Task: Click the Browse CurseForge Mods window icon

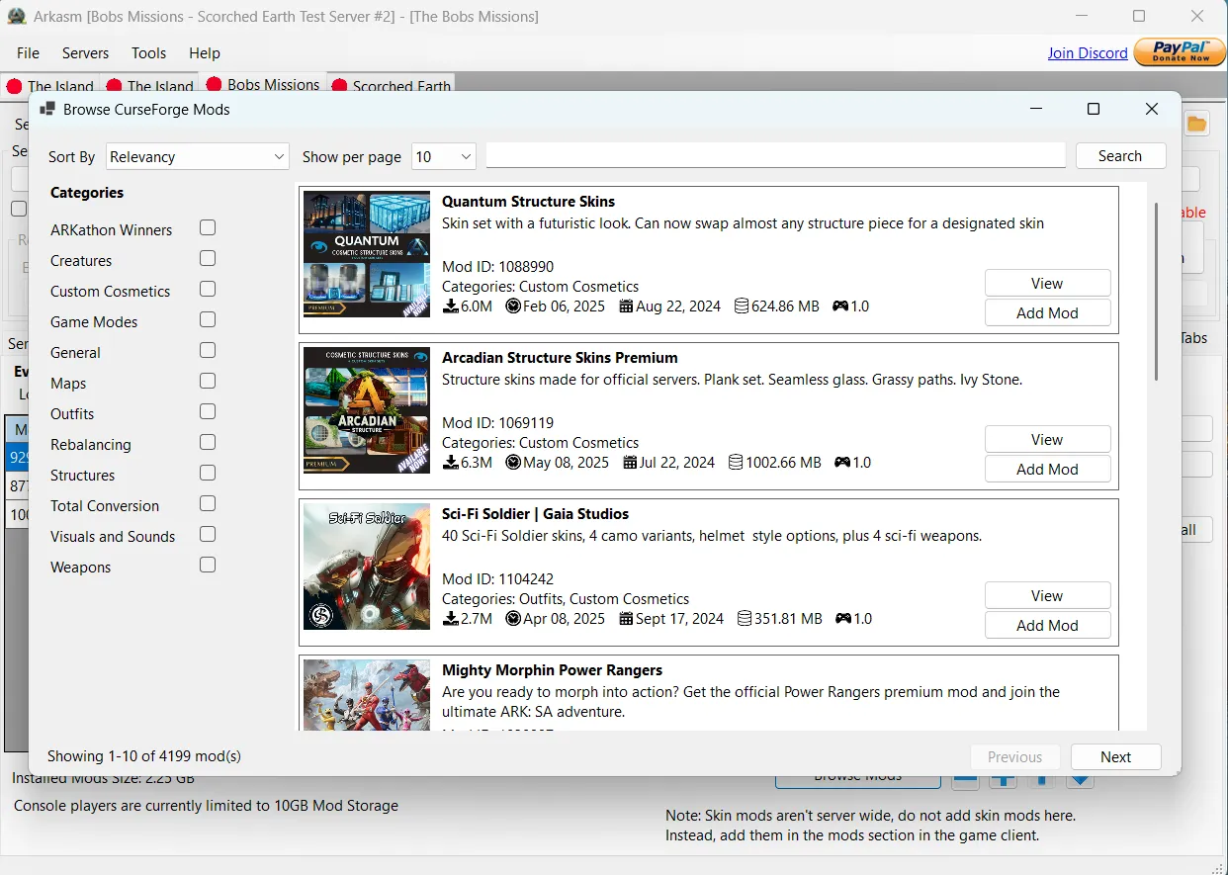Action: pos(47,109)
